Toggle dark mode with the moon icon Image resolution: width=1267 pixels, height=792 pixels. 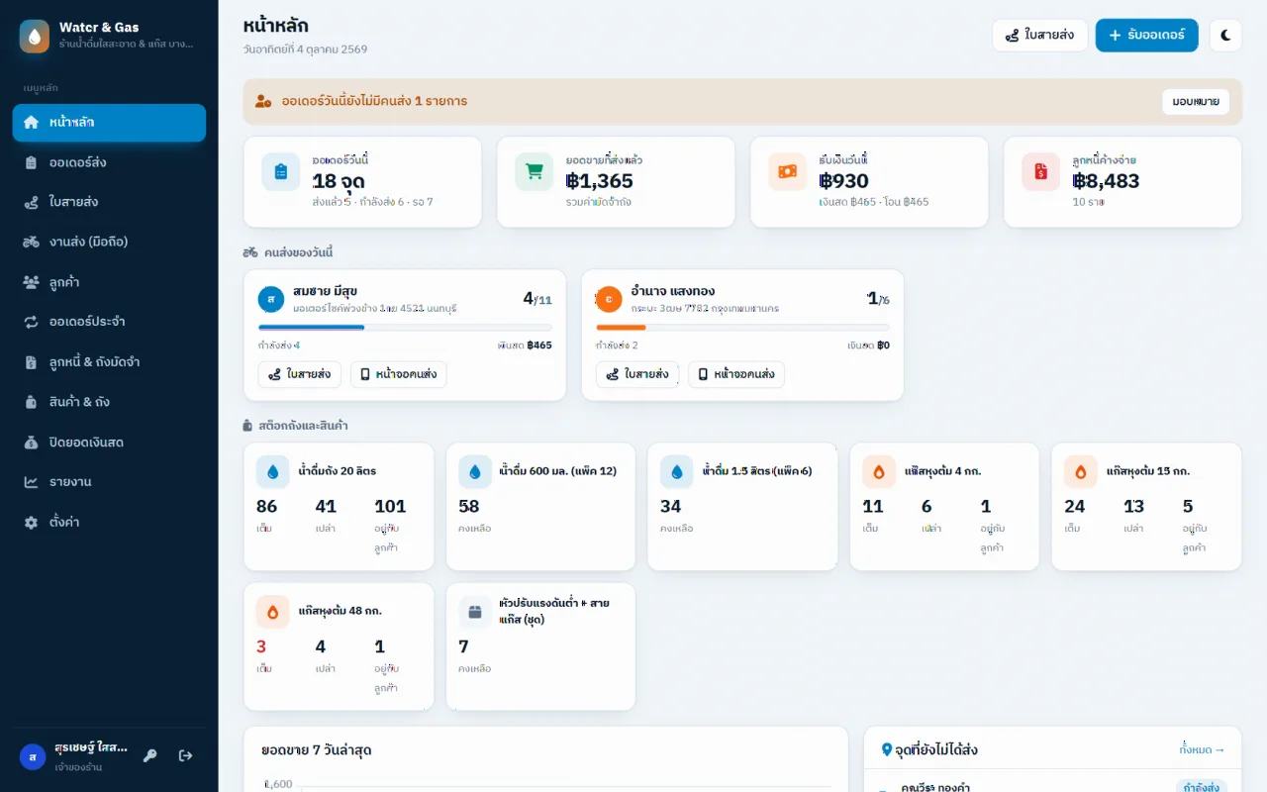click(1225, 36)
